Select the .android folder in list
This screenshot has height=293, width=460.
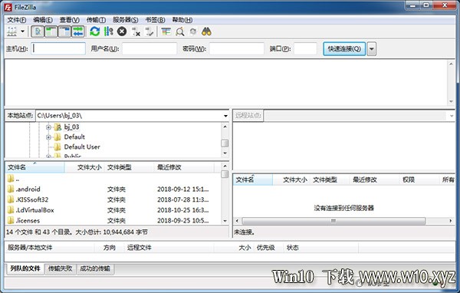(x=113, y=189)
